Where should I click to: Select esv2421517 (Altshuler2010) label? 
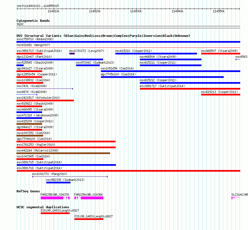point(38,98)
